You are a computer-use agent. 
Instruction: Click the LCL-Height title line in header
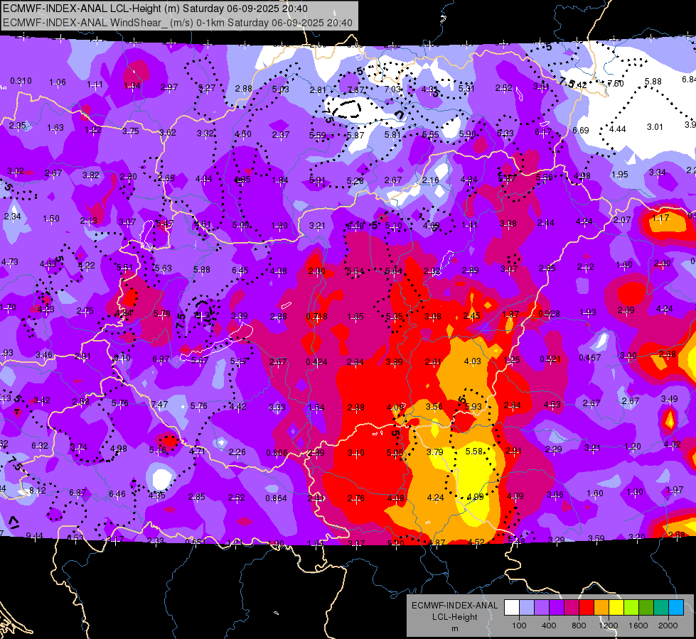pos(155,9)
